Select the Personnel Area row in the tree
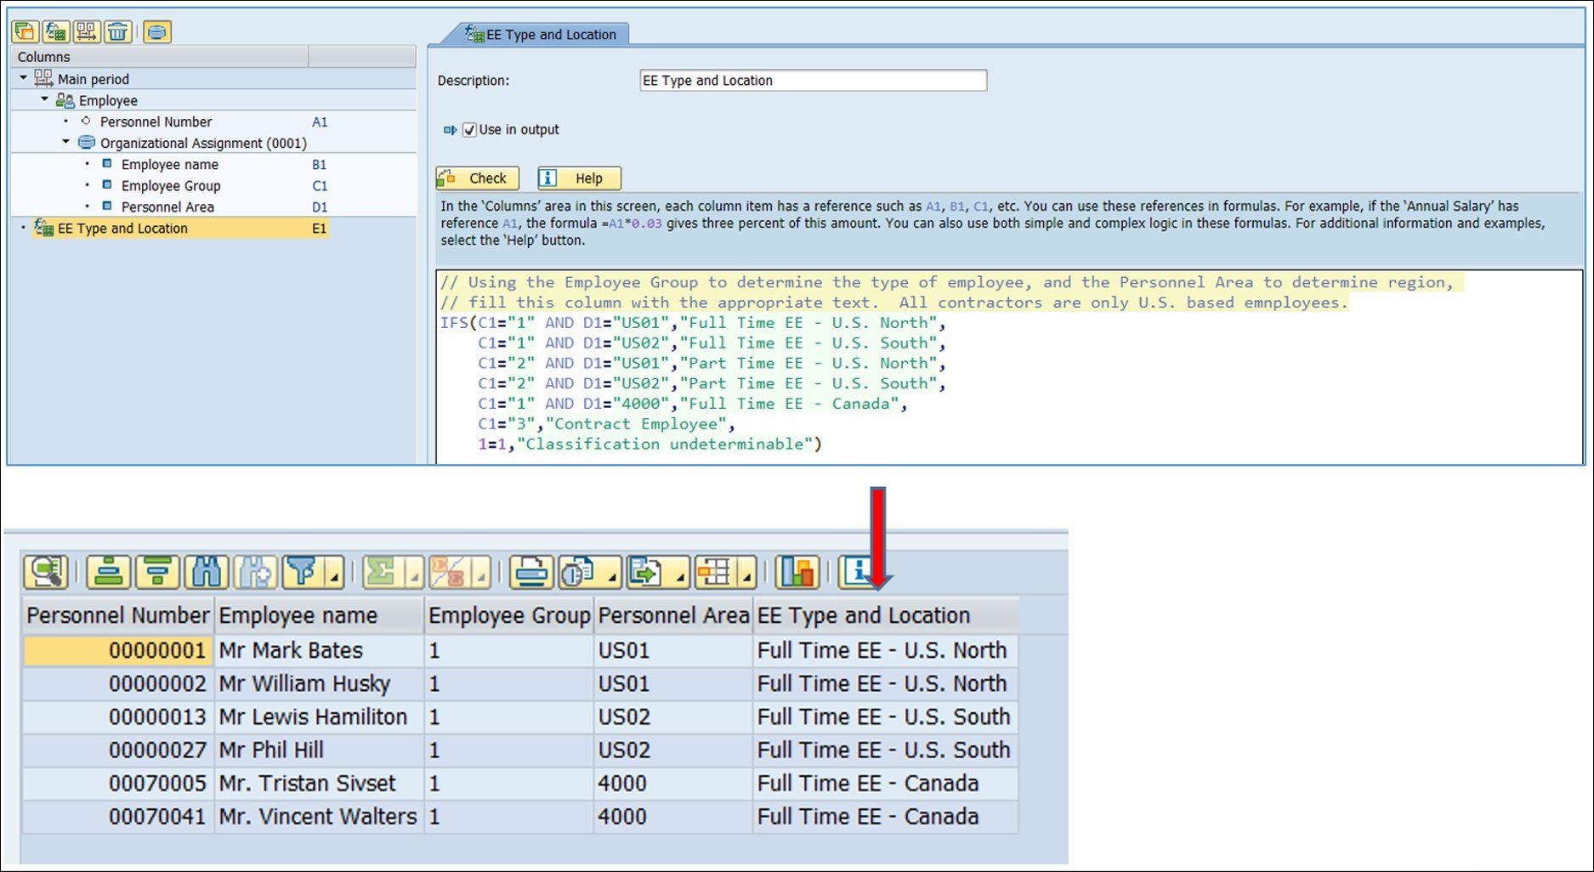Viewport: 1594px width, 872px height. [x=167, y=207]
